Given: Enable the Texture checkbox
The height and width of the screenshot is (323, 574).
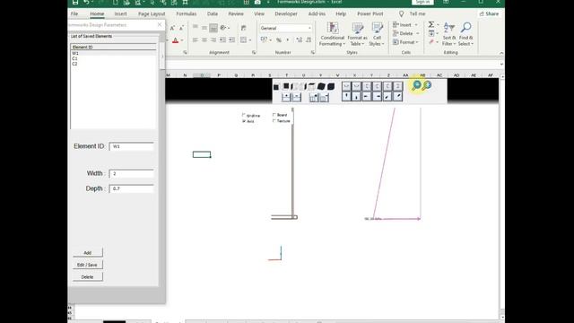Looking at the screenshot, I should [x=274, y=120].
